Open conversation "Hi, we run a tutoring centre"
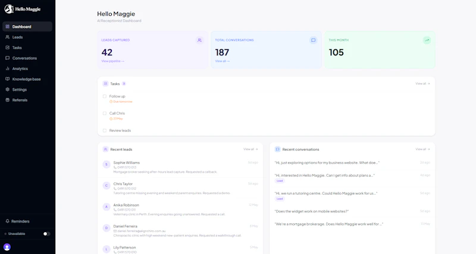476x254 pixels. pyautogui.click(x=325, y=193)
